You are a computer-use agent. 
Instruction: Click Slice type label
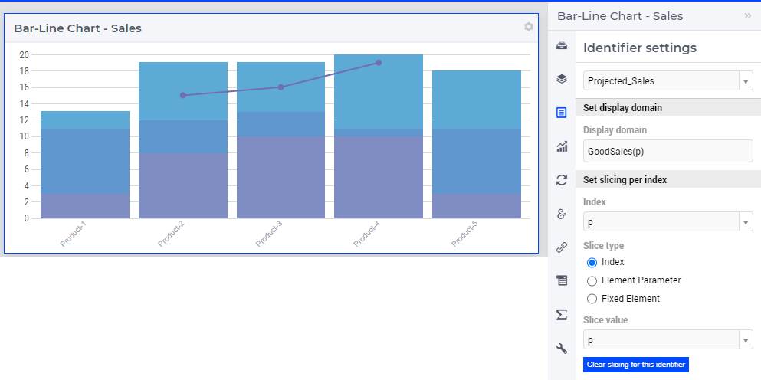[603, 246]
